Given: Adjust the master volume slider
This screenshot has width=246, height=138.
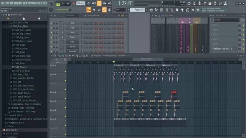Looking at the screenshot, I should [70, 10].
